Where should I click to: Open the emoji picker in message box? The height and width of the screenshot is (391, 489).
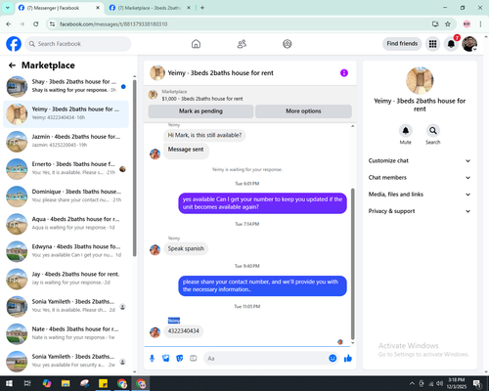point(333,358)
